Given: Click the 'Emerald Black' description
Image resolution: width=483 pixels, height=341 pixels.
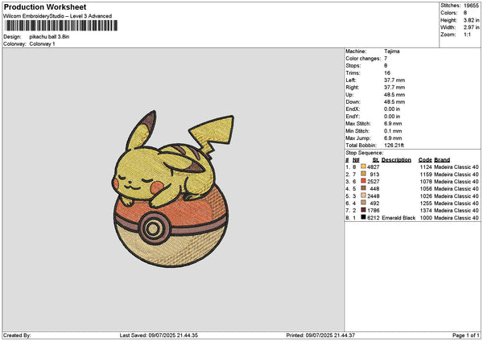Looking at the screenshot, I should click(398, 218).
